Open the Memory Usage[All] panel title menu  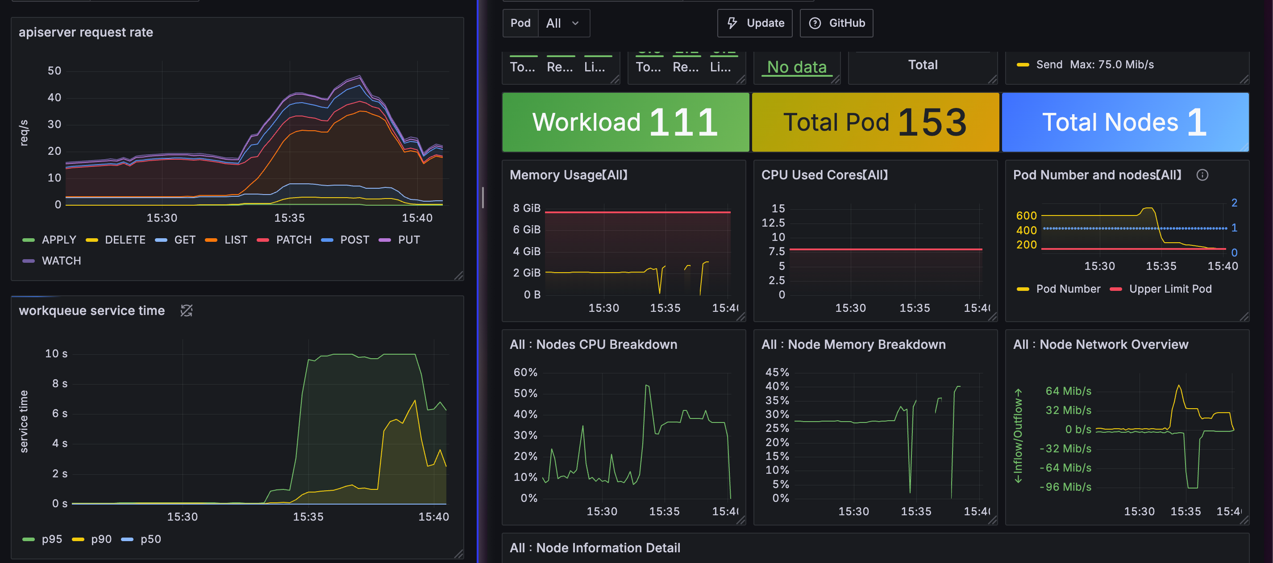pos(568,175)
